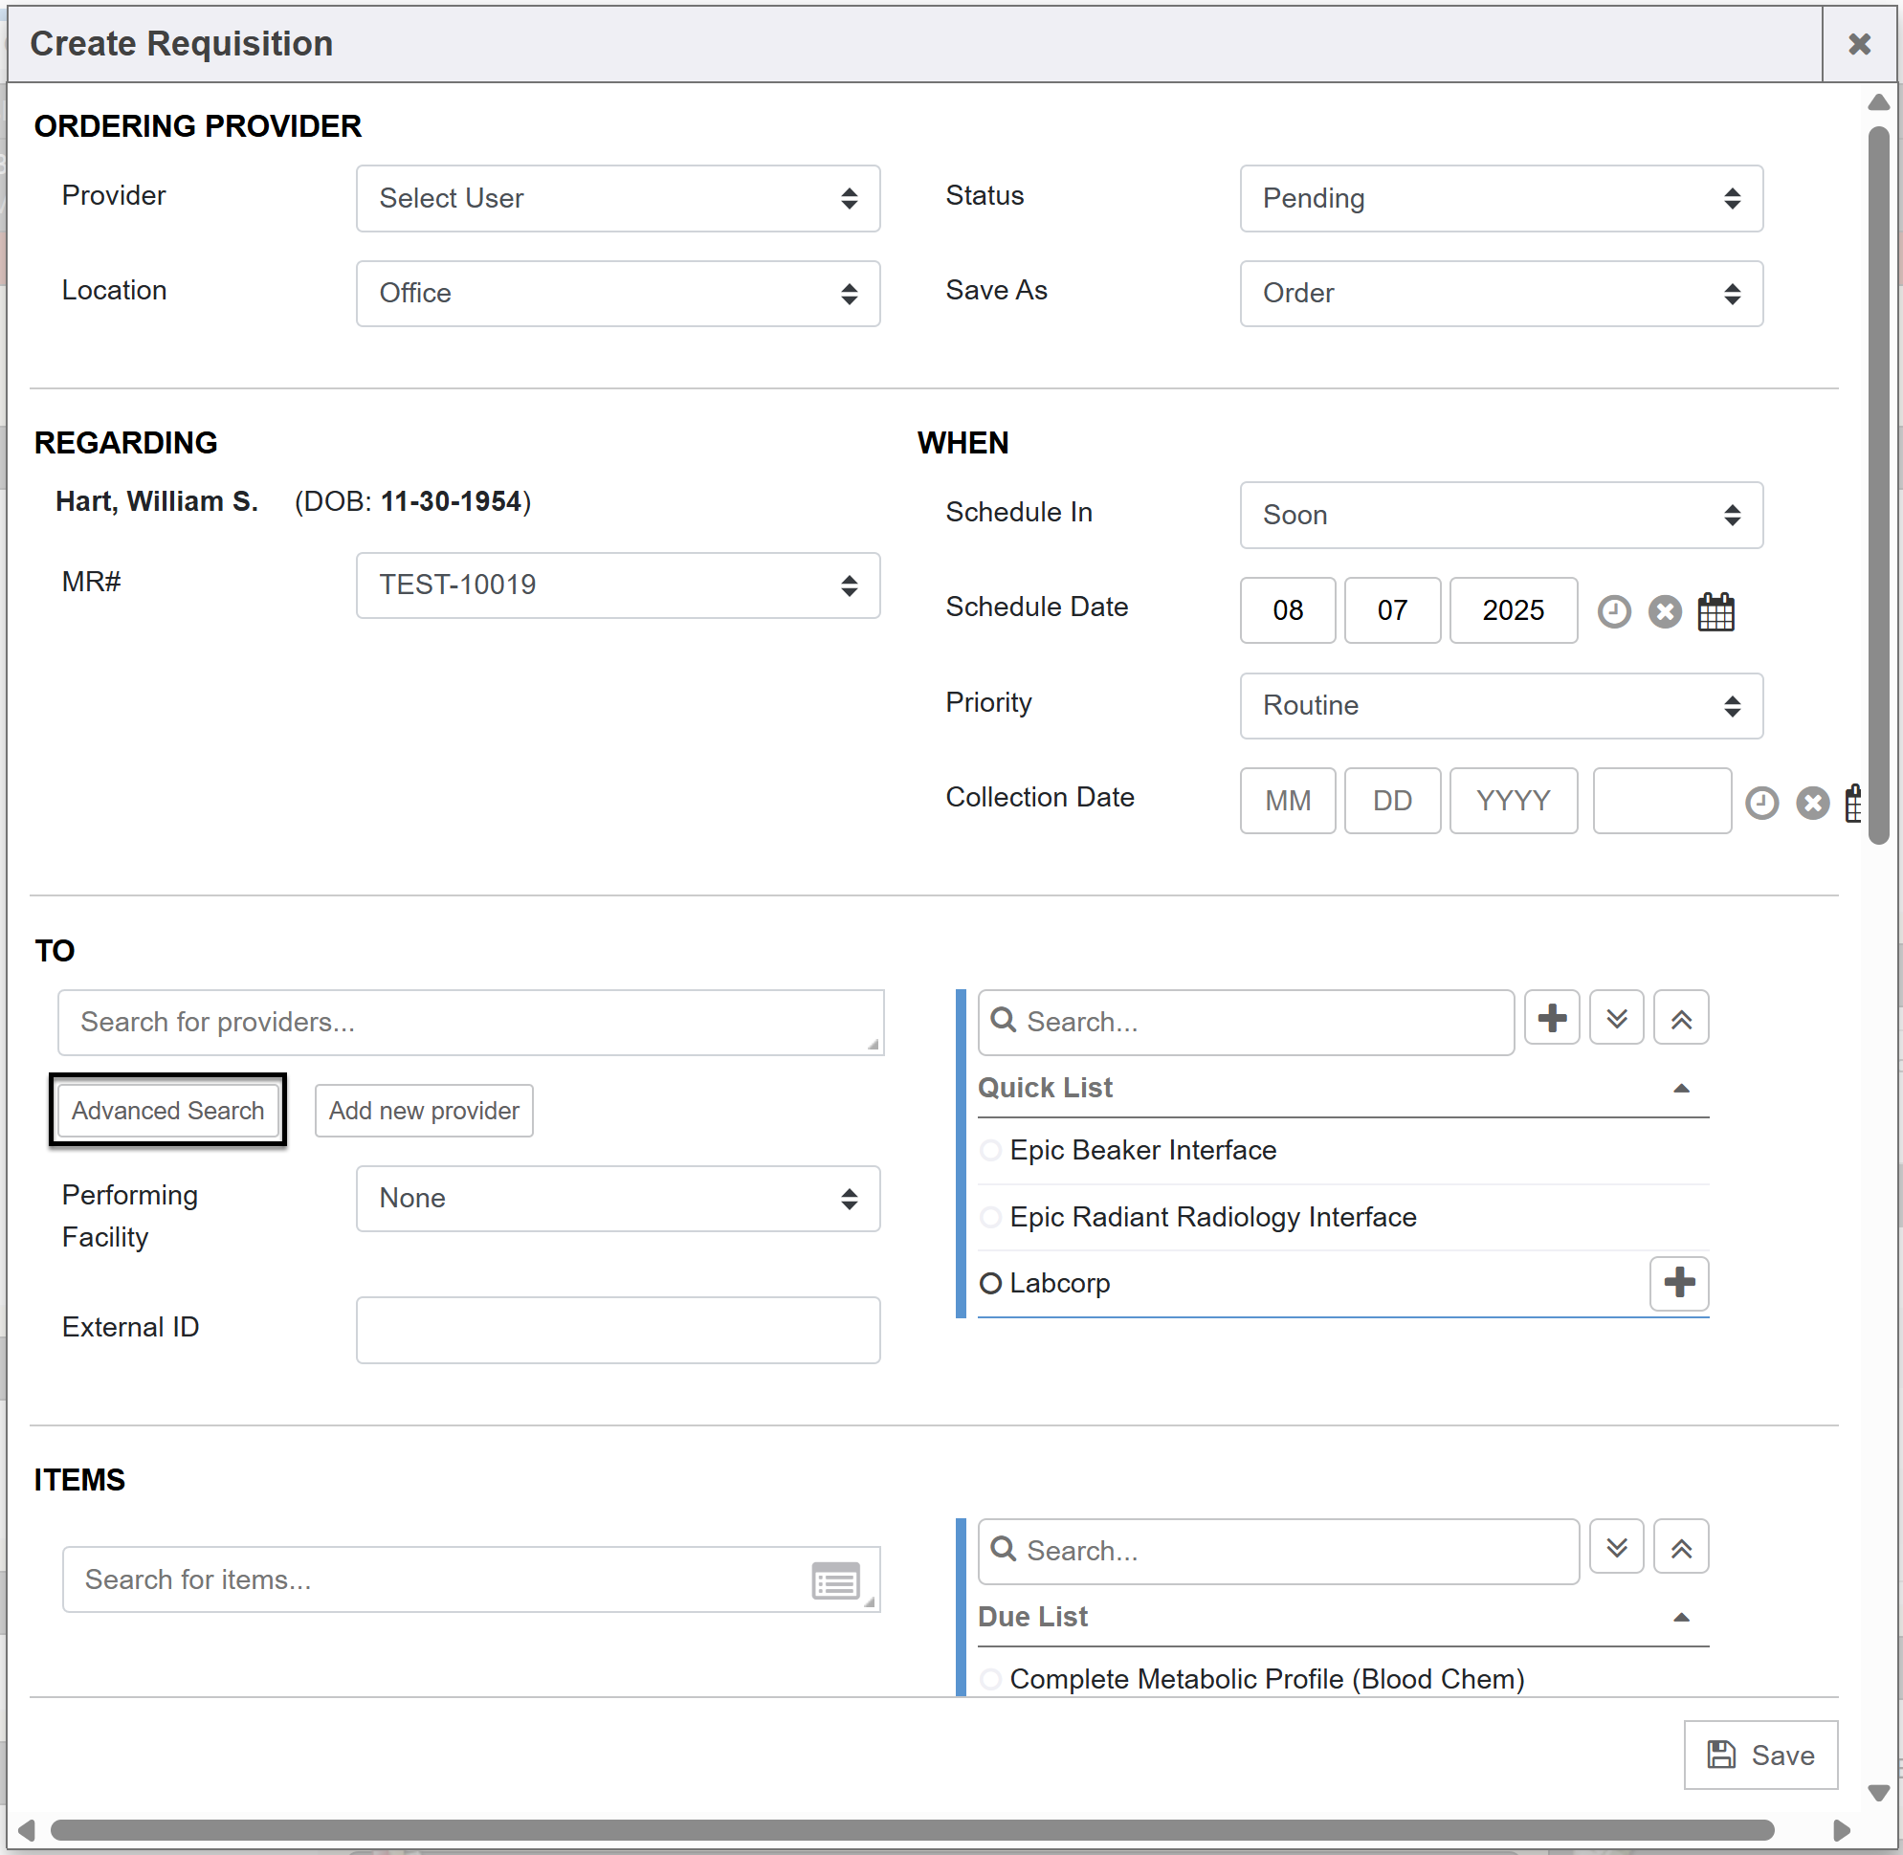
Task: Click clock icon next to Collection Date
Action: 1760,803
